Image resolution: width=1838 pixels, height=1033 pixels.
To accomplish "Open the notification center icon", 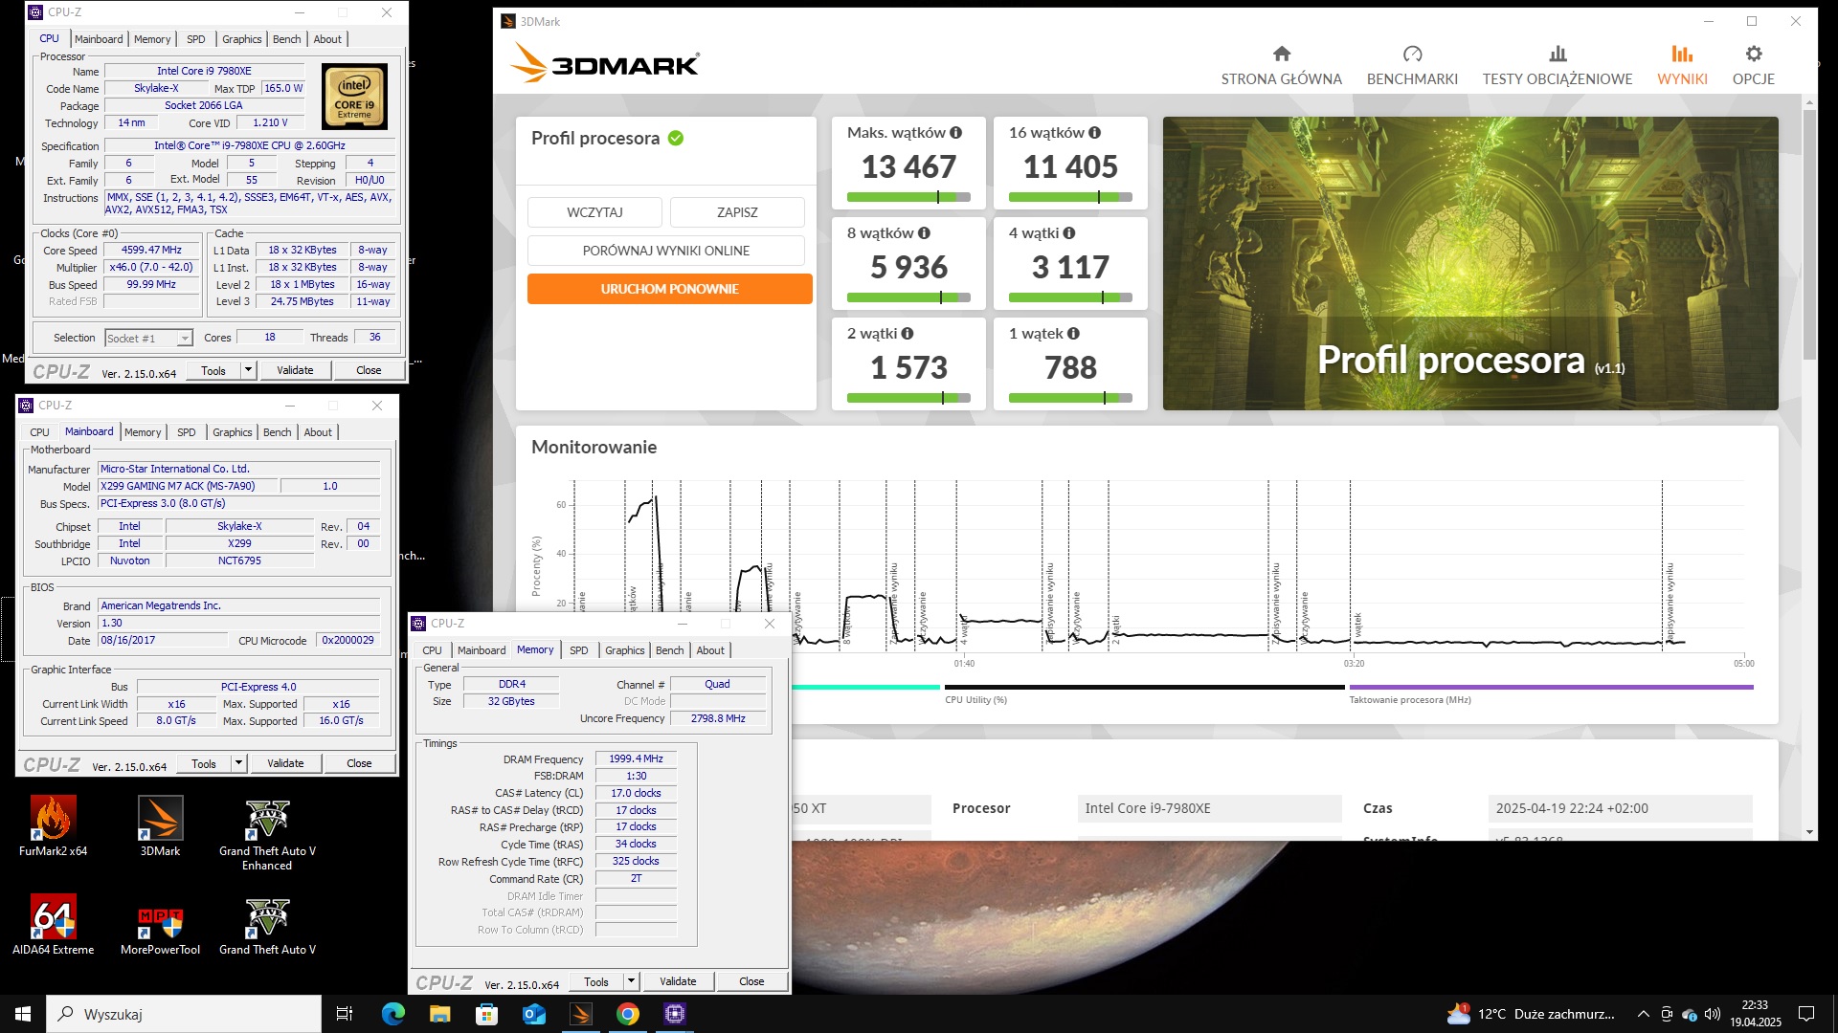I will click(1806, 1014).
